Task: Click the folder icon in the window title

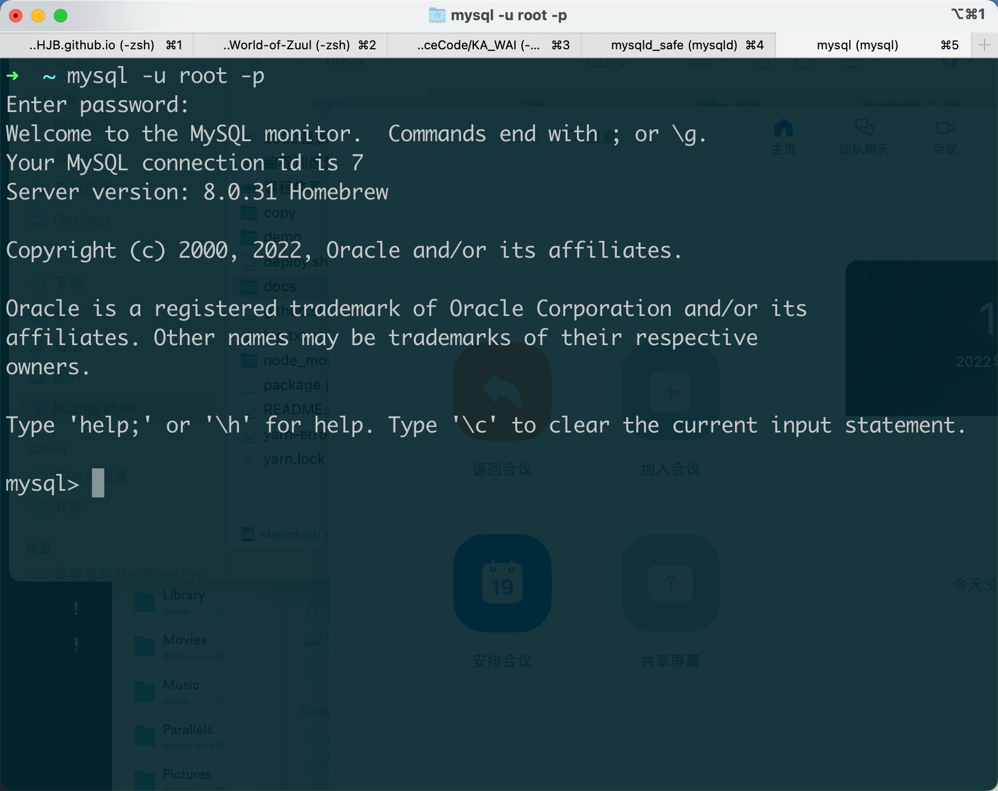Action: point(437,15)
